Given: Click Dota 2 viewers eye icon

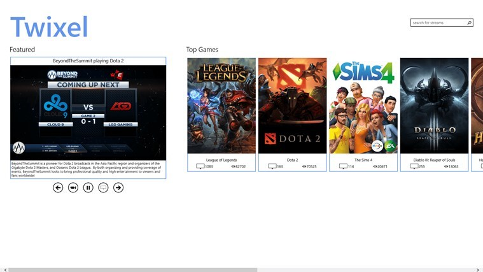Looking at the screenshot, I should tap(304, 166).
